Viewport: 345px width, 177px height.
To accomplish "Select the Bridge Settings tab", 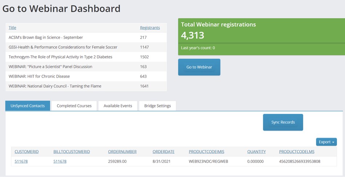I will tap(158, 106).
